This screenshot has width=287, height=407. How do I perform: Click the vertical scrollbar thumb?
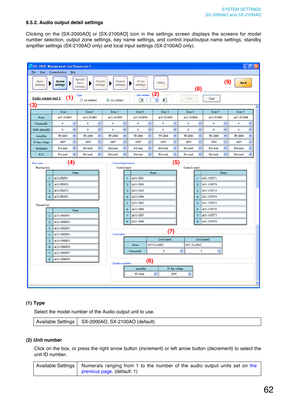(x=257, y=148)
